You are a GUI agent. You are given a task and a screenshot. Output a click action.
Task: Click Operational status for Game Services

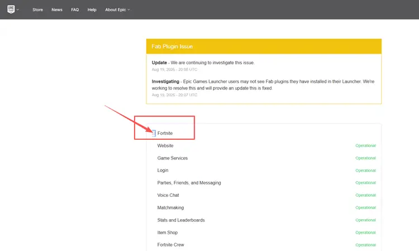[365, 158]
